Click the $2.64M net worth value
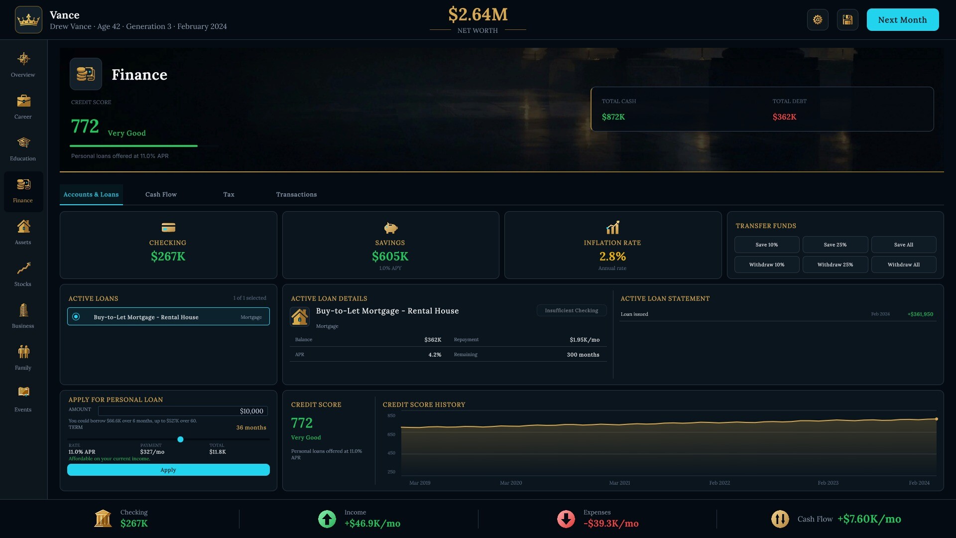956x538 pixels. (478, 14)
